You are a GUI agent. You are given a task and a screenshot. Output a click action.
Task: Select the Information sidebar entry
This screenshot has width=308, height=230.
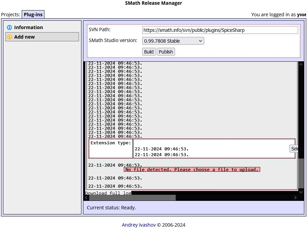pyautogui.click(x=29, y=27)
